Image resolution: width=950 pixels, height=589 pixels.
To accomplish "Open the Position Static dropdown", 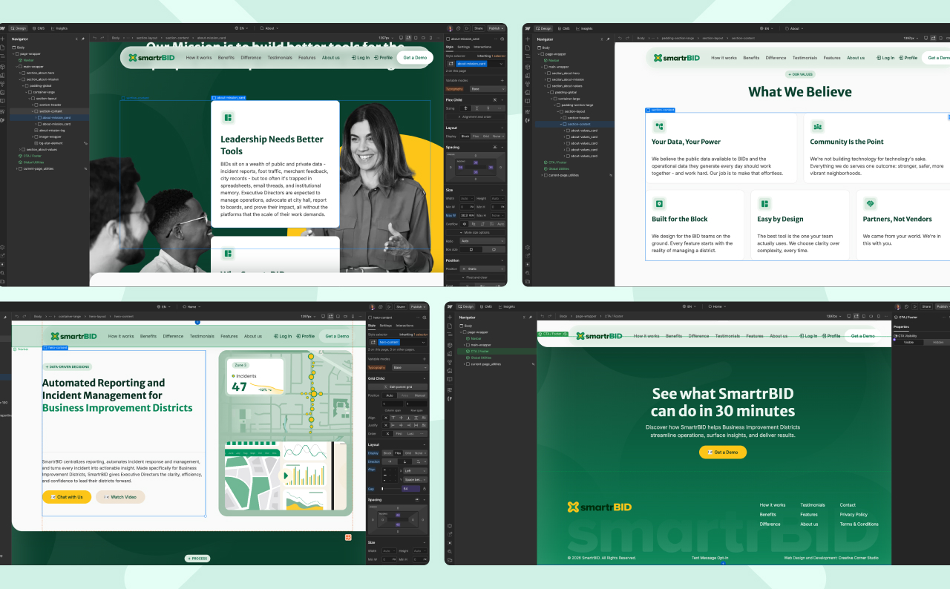I will tap(482, 269).
